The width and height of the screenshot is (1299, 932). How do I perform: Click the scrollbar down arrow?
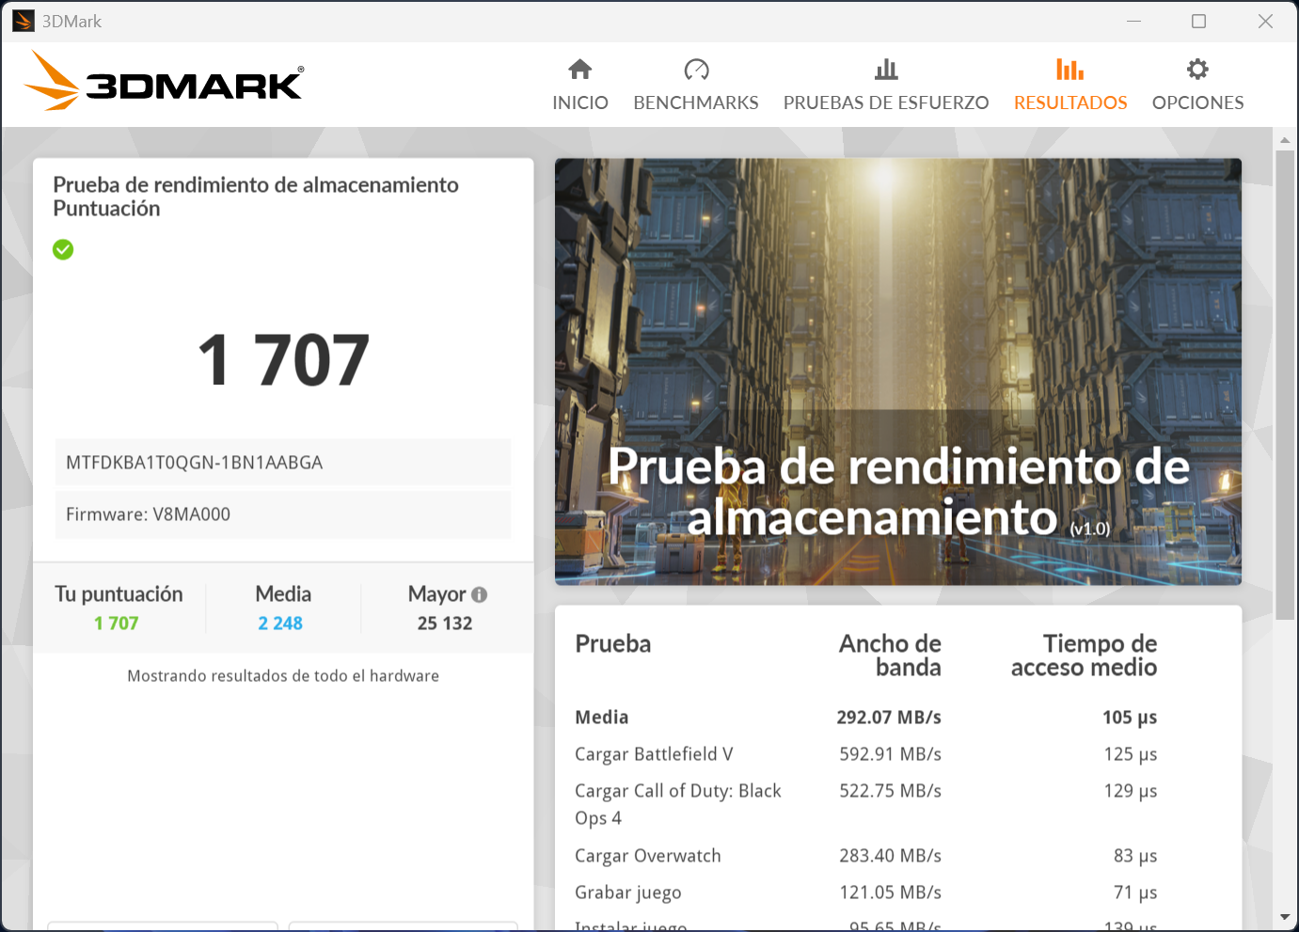pyautogui.click(x=1285, y=917)
